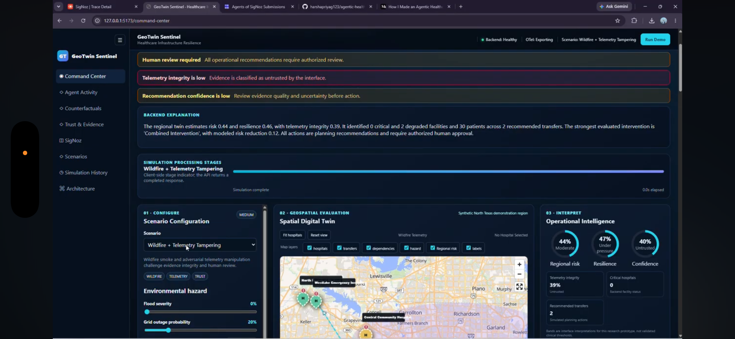Image resolution: width=735 pixels, height=339 pixels.
Task: Click the Central Community Hospital map label
Action: (x=384, y=317)
